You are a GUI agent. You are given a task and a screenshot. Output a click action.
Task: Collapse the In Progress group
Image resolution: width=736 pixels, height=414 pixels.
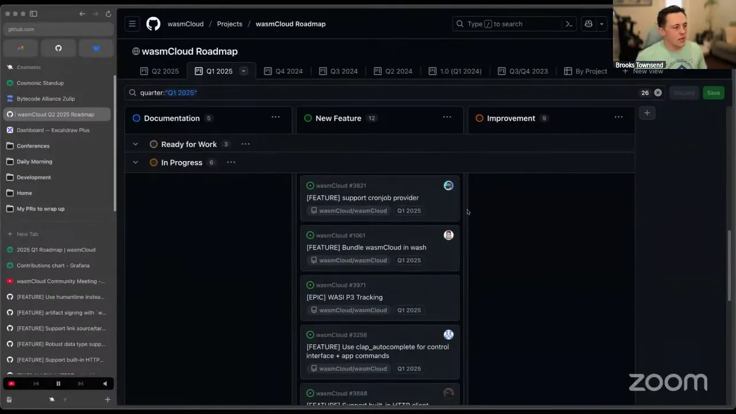135,163
